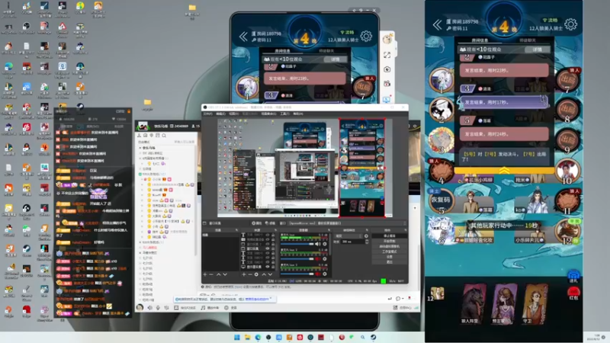Unmute the second OBS mixer channel

coord(318,259)
